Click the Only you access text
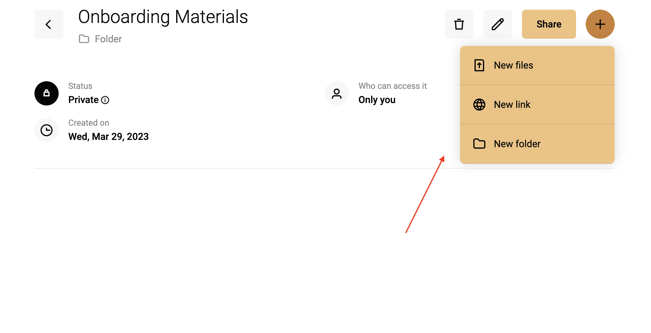This screenshot has height=333, width=651. pyautogui.click(x=377, y=100)
